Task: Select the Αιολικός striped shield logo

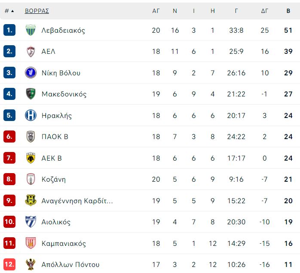Action: (x=31, y=222)
